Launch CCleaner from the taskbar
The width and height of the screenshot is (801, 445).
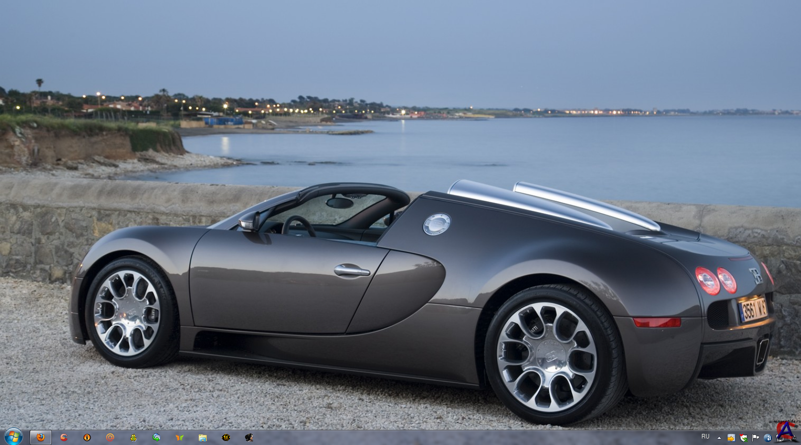click(x=64, y=437)
